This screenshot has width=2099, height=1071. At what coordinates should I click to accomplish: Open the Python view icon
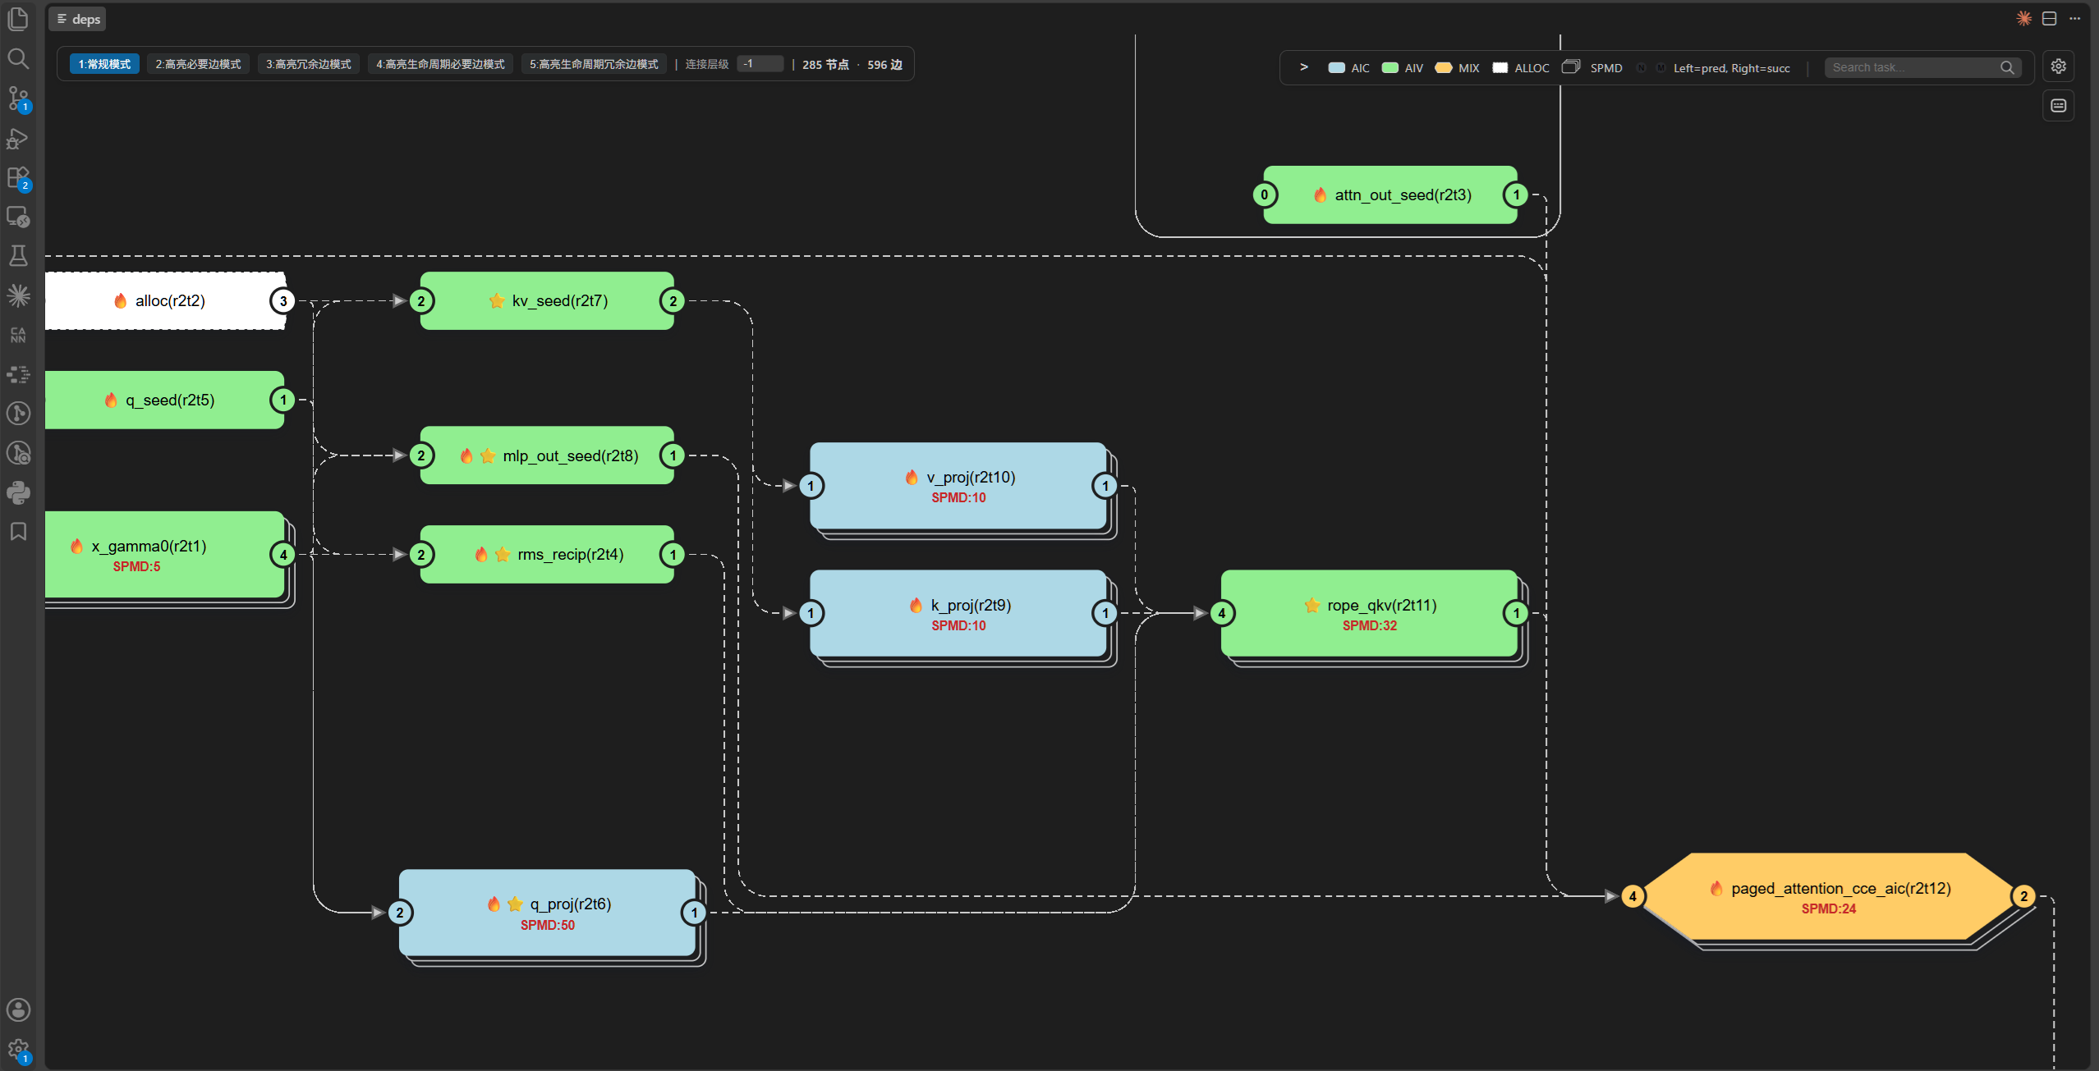click(x=18, y=492)
